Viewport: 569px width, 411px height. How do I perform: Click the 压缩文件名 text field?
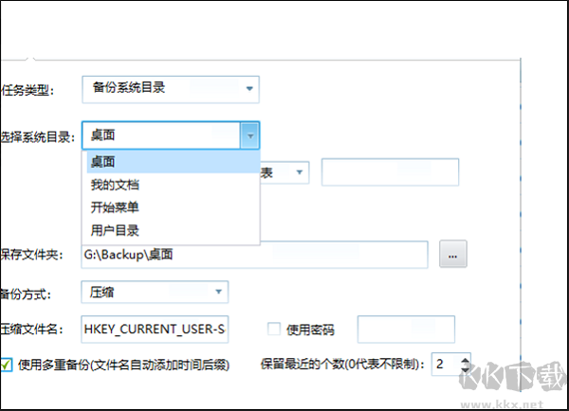(x=156, y=329)
